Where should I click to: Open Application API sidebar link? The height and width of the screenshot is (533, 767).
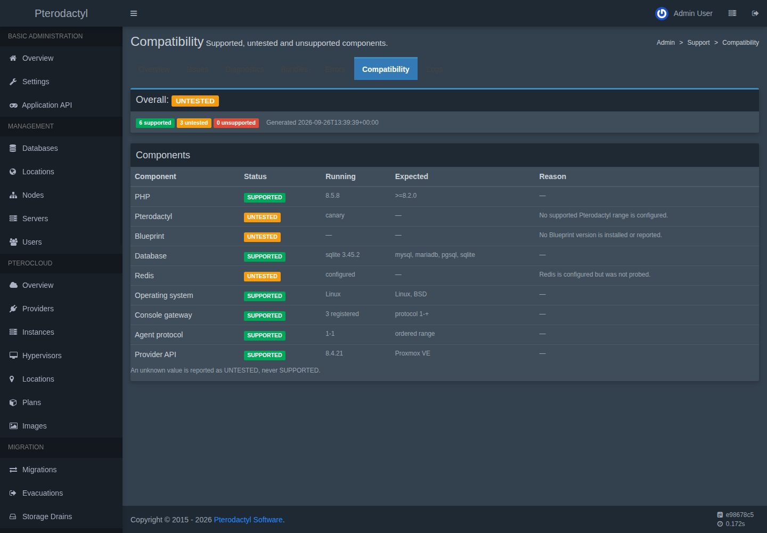pos(61,105)
